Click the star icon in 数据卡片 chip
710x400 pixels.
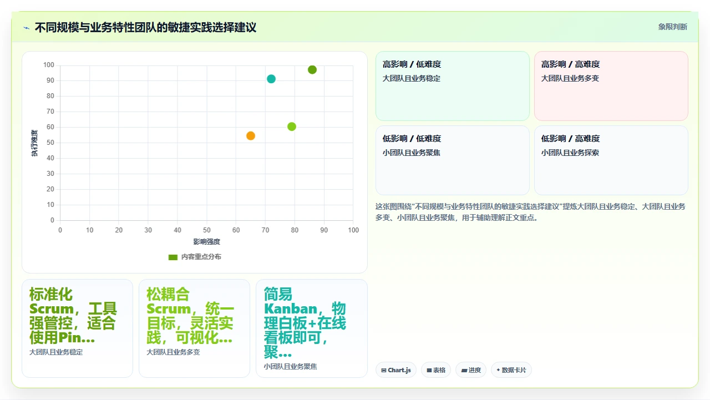(x=498, y=370)
